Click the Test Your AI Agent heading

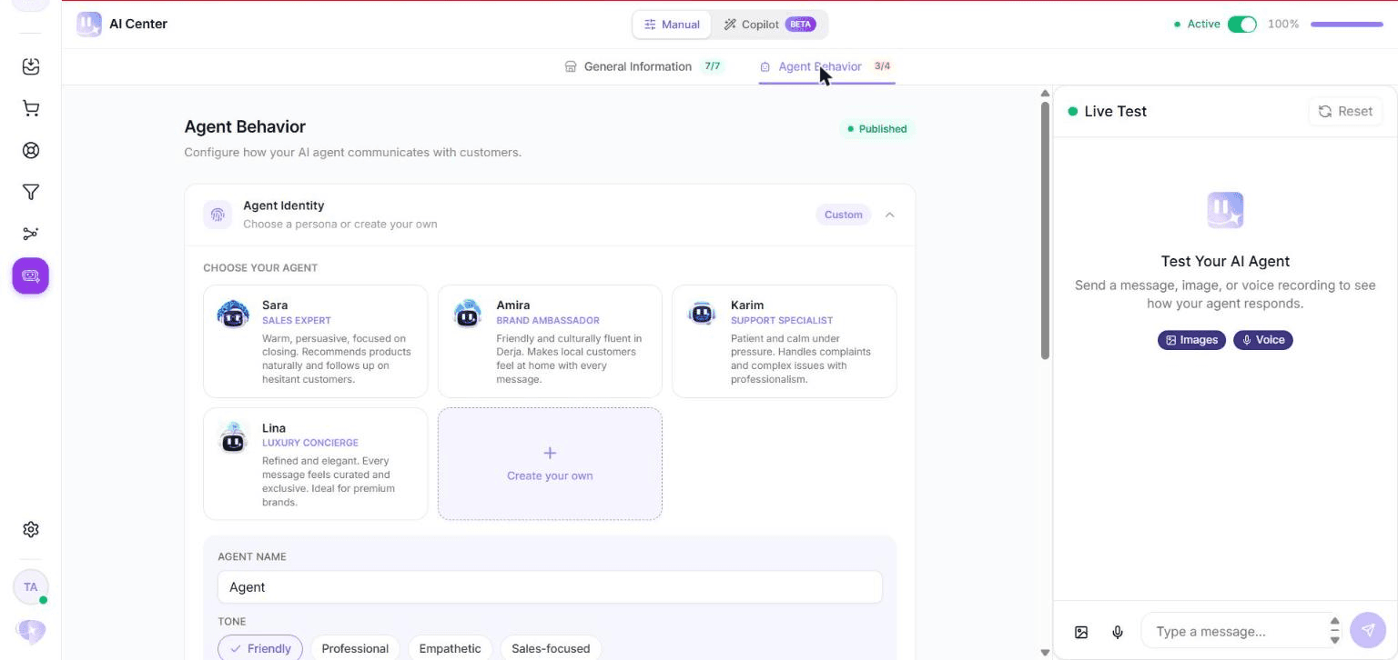click(x=1225, y=261)
